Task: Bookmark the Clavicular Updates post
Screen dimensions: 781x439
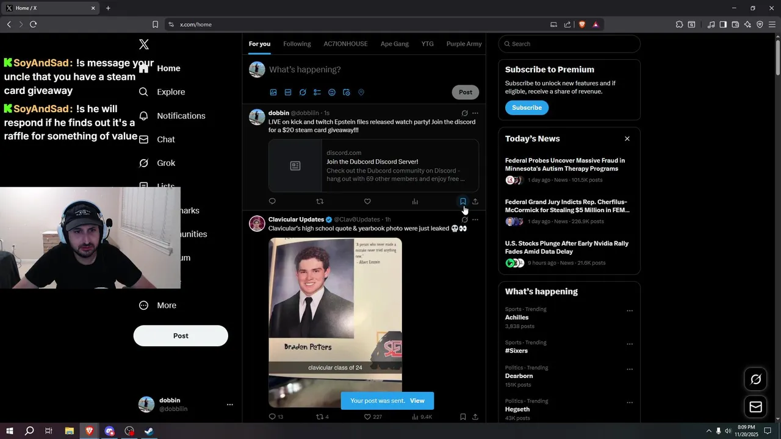Action: point(463,417)
